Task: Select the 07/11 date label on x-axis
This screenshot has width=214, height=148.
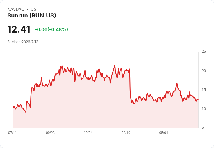Action: pyautogui.click(x=13, y=133)
